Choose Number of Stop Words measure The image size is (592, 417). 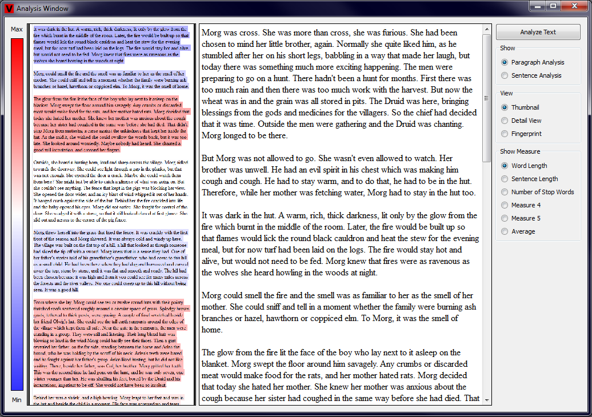click(x=505, y=192)
